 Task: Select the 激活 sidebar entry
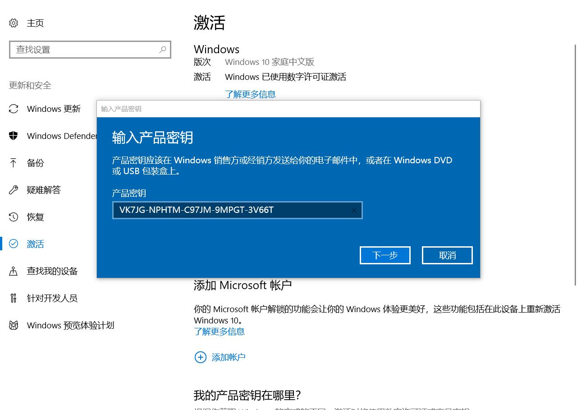pyautogui.click(x=35, y=244)
